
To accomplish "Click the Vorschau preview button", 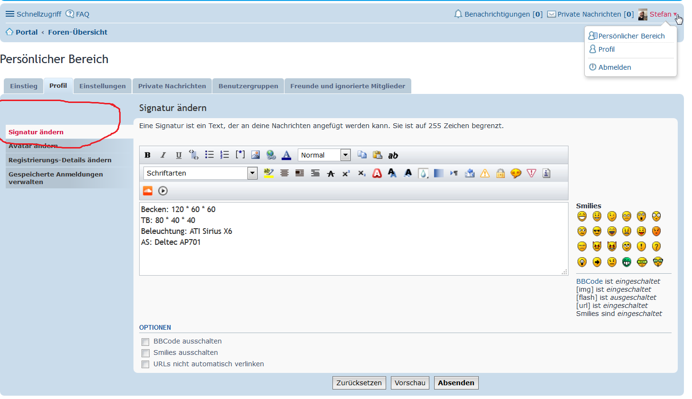I will click(410, 383).
